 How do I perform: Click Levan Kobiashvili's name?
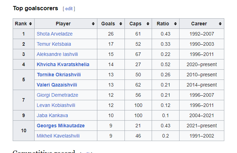(56, 106)
